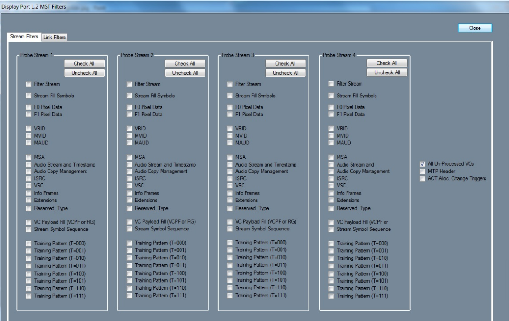
Task: Enable MAUD in Probe Stream 3
Action: [230, 143]
